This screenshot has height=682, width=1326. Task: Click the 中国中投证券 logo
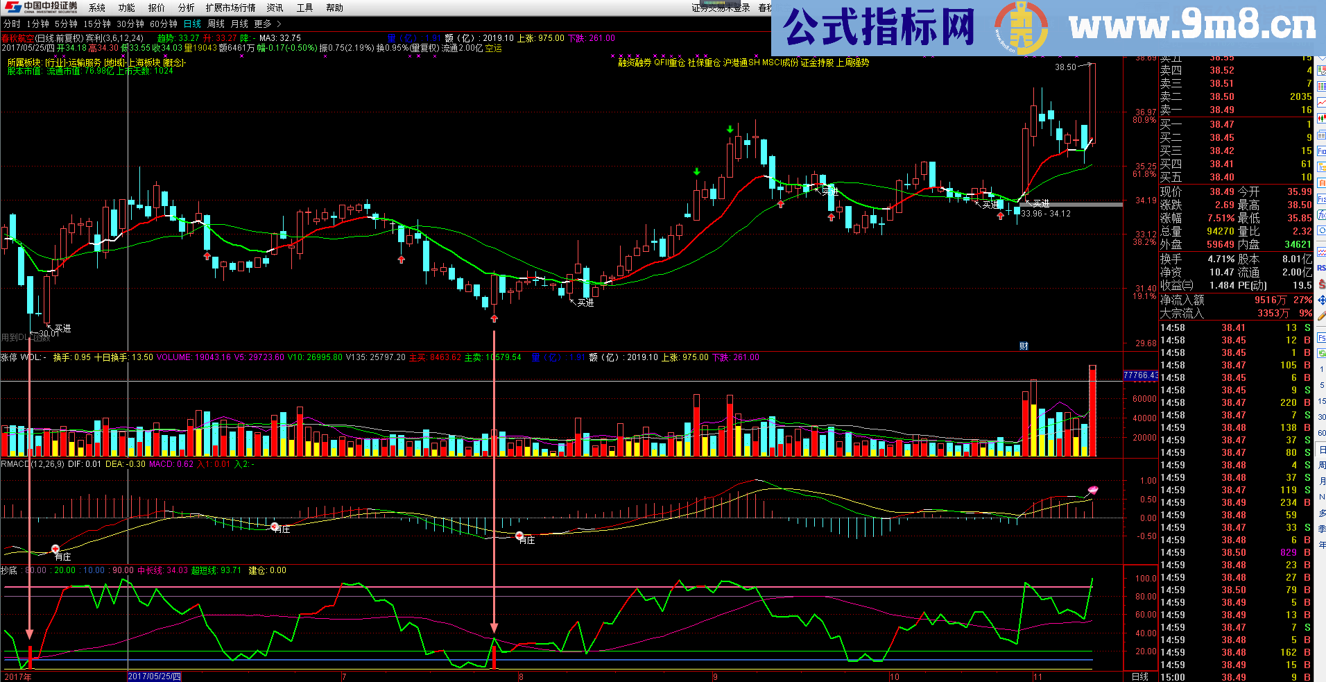[41, 7]
